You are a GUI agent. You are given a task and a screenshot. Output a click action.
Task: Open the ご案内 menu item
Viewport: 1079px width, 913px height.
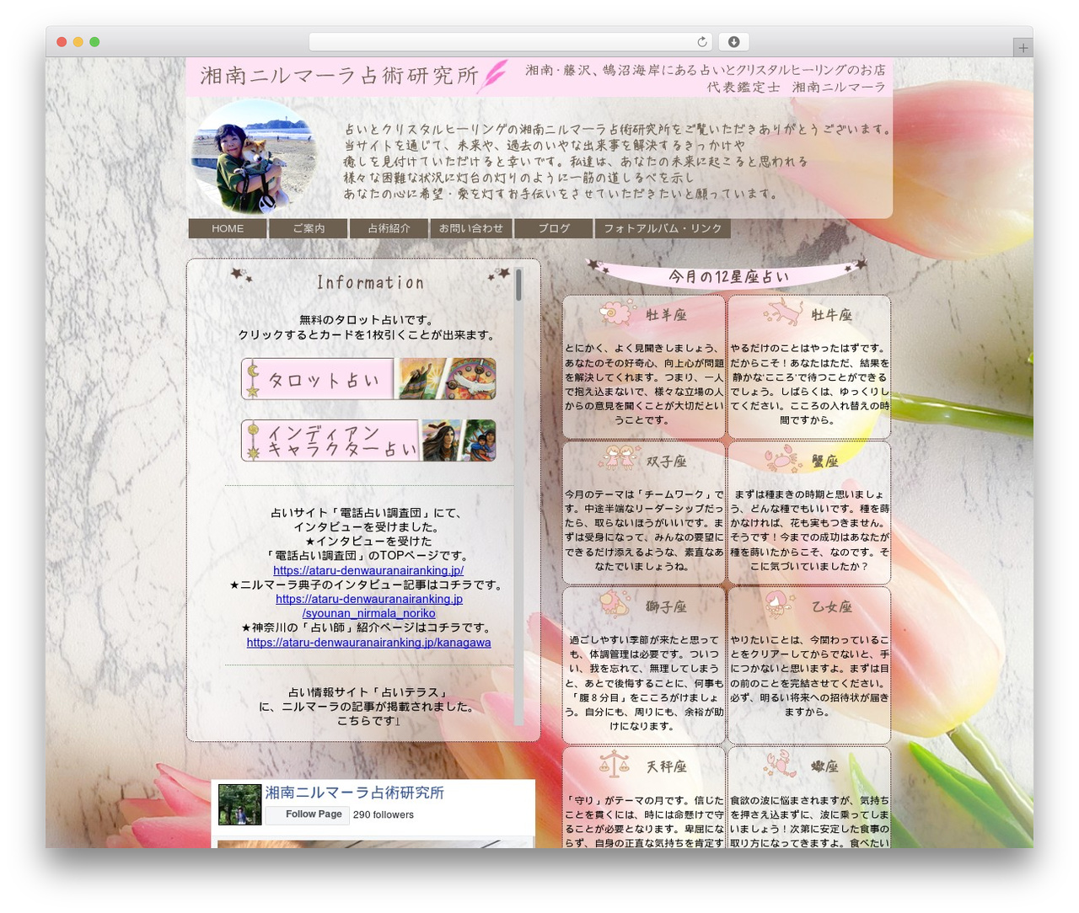(x=309, y=229)
